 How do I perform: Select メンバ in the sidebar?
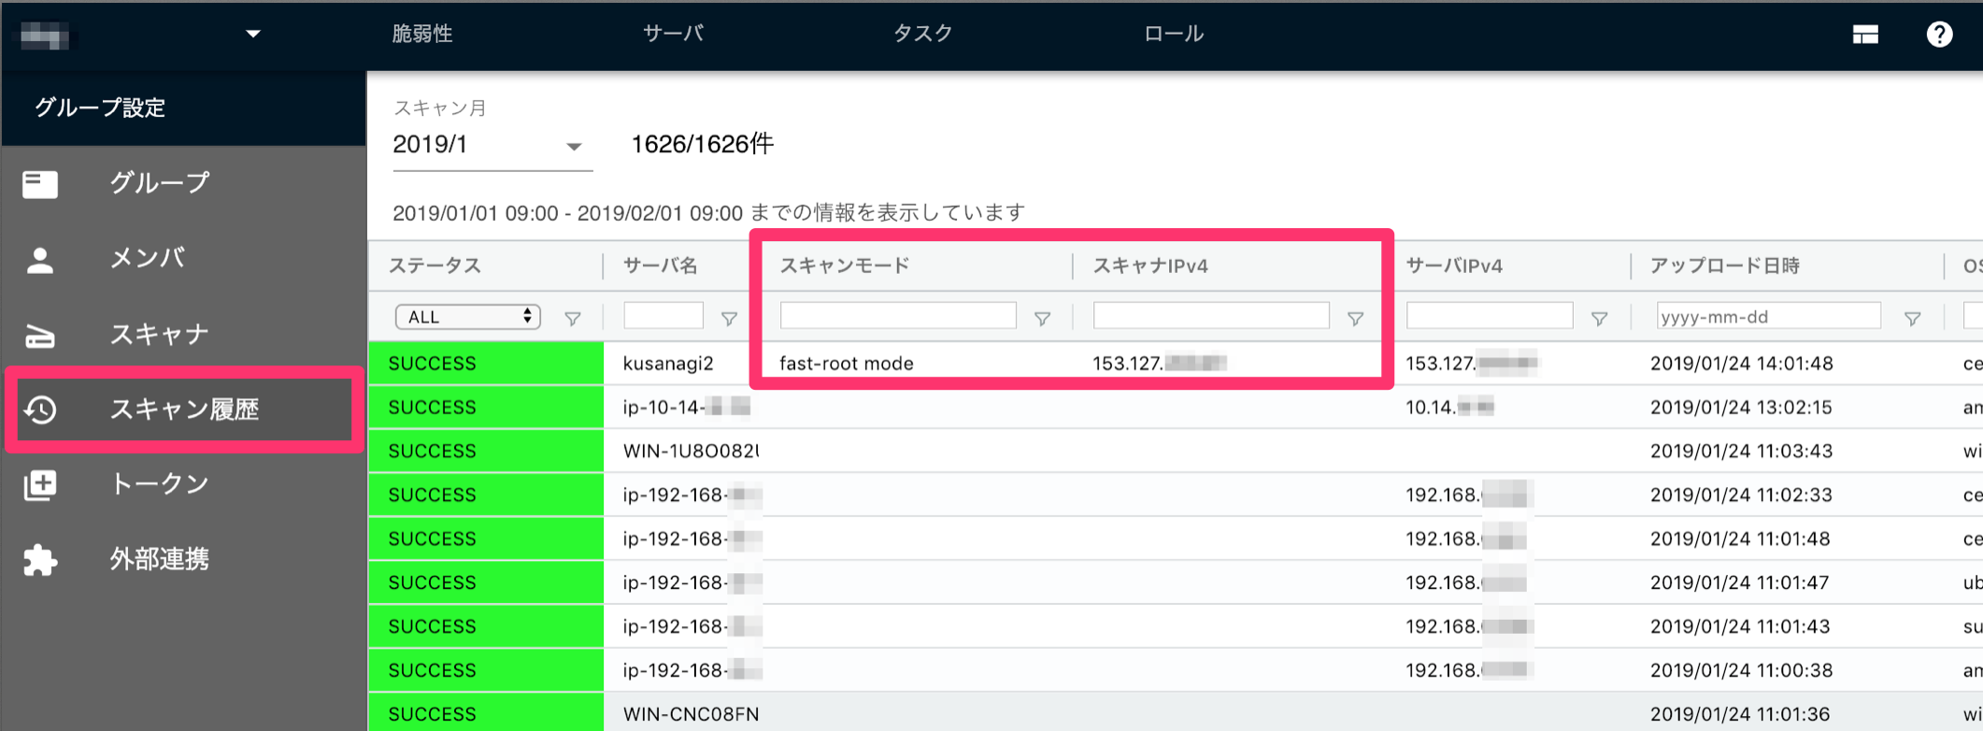(148, 258)
